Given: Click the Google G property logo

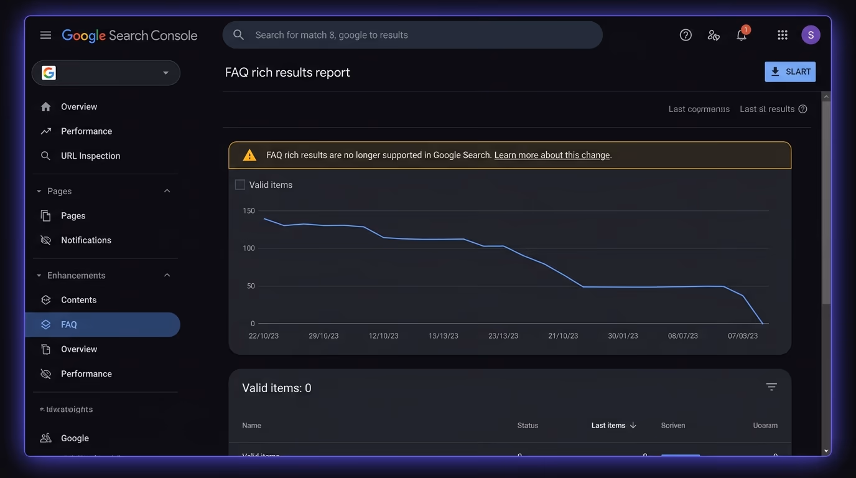Looking at the screenshot, I should (x=49, y=73).
